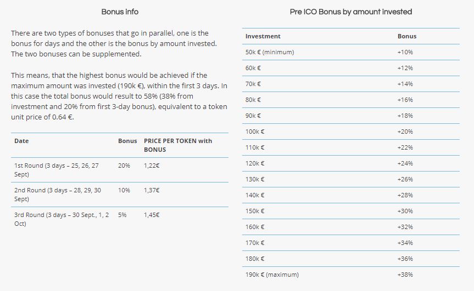474x291 pixels.
Task: Click the Pre ICO Bonus heading
Action: click(x=350, y=12)
